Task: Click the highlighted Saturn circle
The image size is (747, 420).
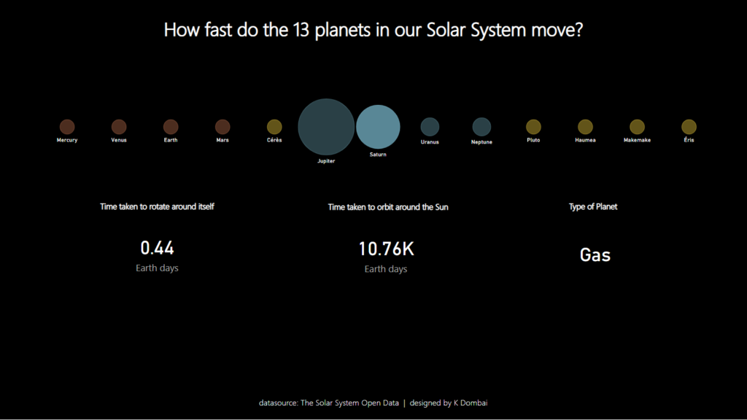Action: point(378,127)
